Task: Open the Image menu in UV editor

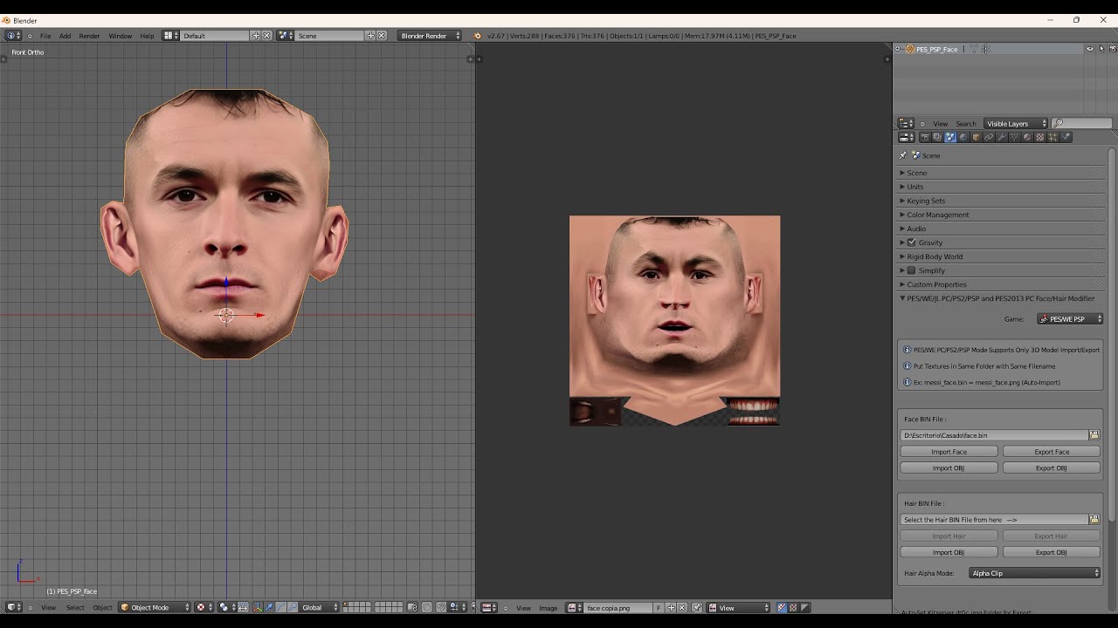Action: coord(549,608)
